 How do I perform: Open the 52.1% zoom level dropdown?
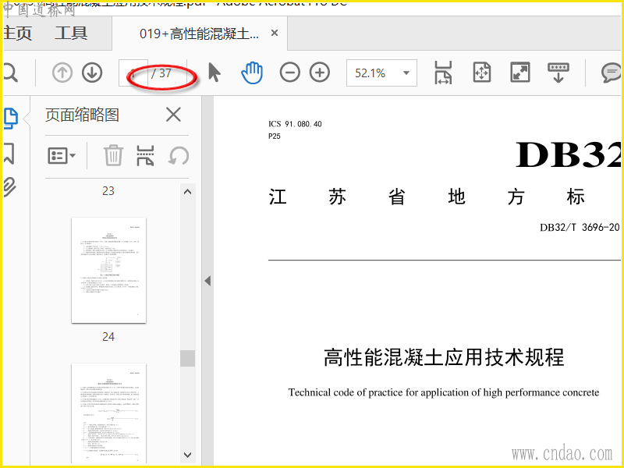381,73
